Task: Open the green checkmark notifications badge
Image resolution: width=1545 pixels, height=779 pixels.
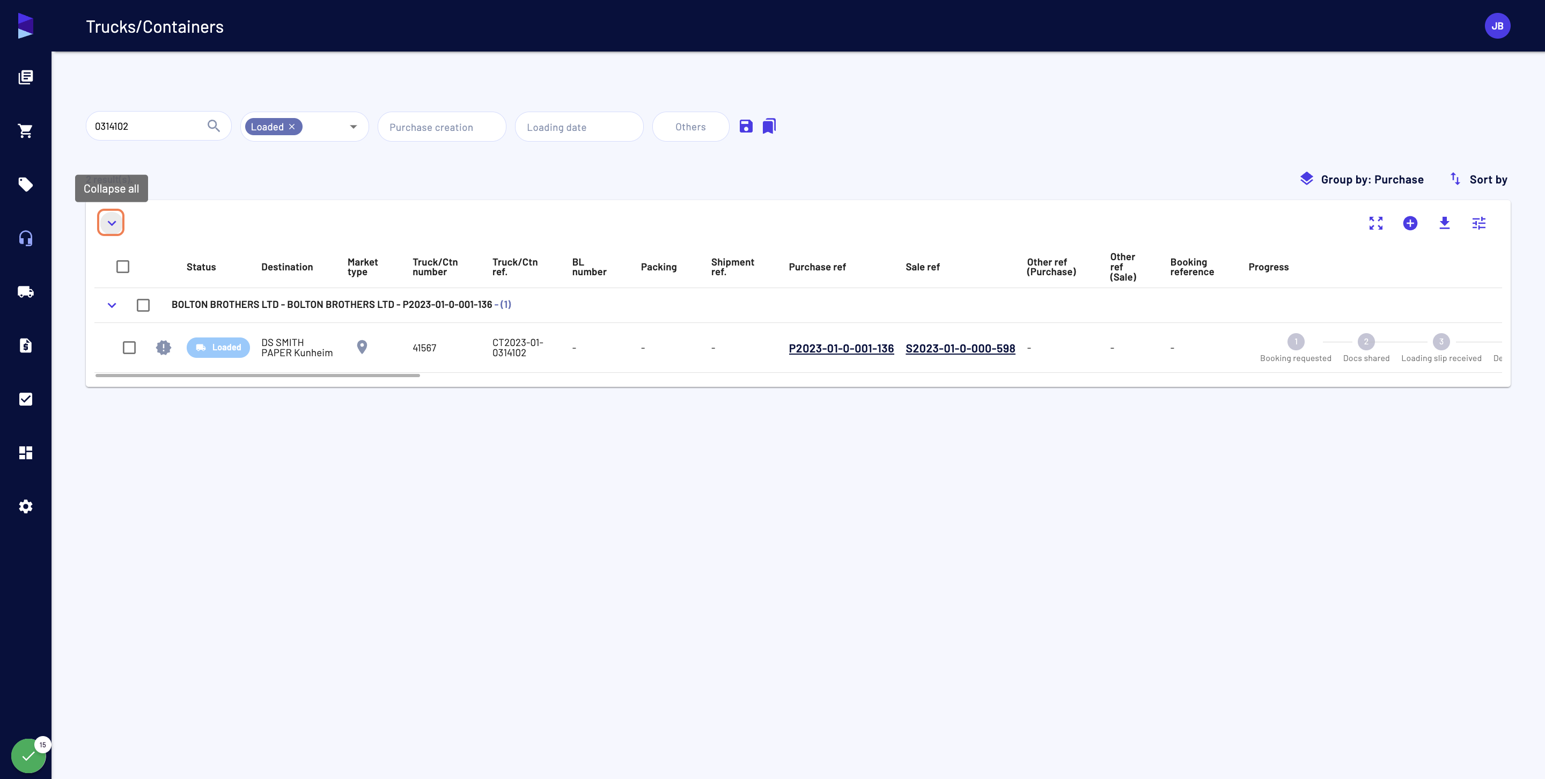Action: click(x=28, y=755)
